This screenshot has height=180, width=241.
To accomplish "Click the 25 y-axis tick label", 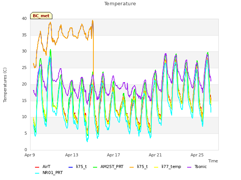I will click(24, 67).
